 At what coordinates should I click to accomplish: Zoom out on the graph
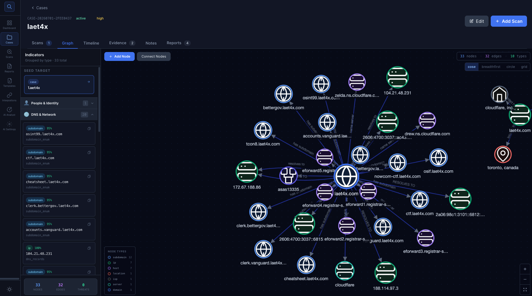(x=525, y=279)
